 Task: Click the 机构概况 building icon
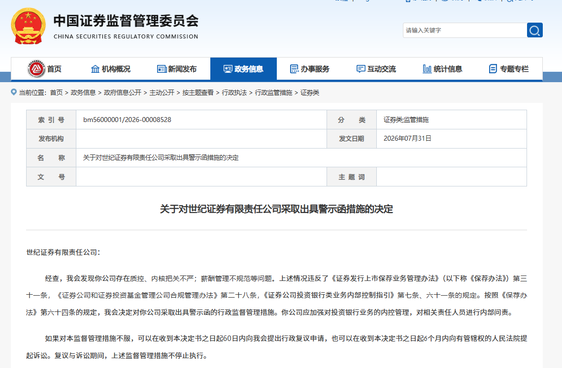(x=95, y=69)
